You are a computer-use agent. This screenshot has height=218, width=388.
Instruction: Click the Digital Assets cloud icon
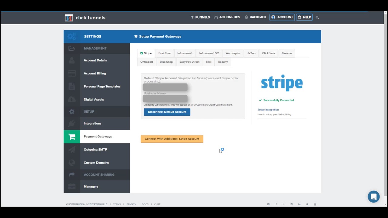[x=72, y=99]
